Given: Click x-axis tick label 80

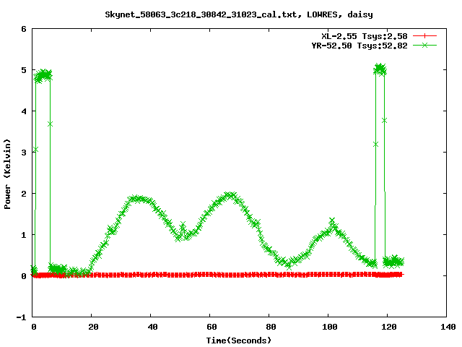Looking at the screenshot, I should pyautogui.click(x=271, y=327).
